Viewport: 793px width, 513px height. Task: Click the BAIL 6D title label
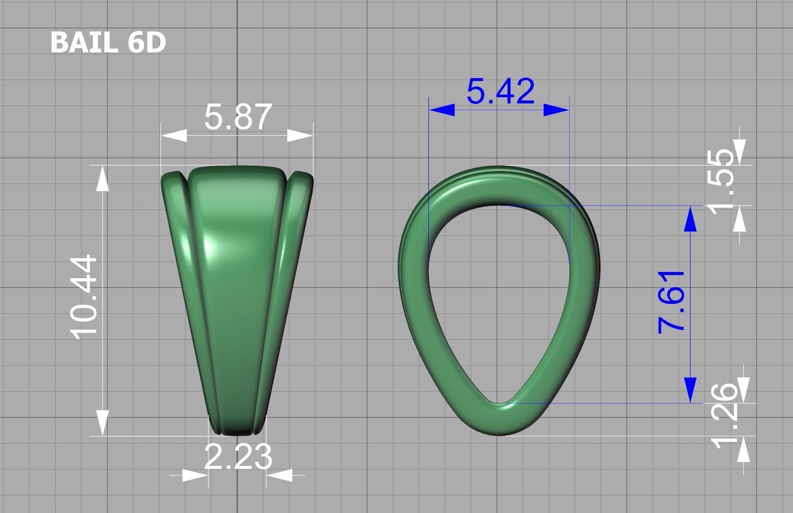pos(108,42)
